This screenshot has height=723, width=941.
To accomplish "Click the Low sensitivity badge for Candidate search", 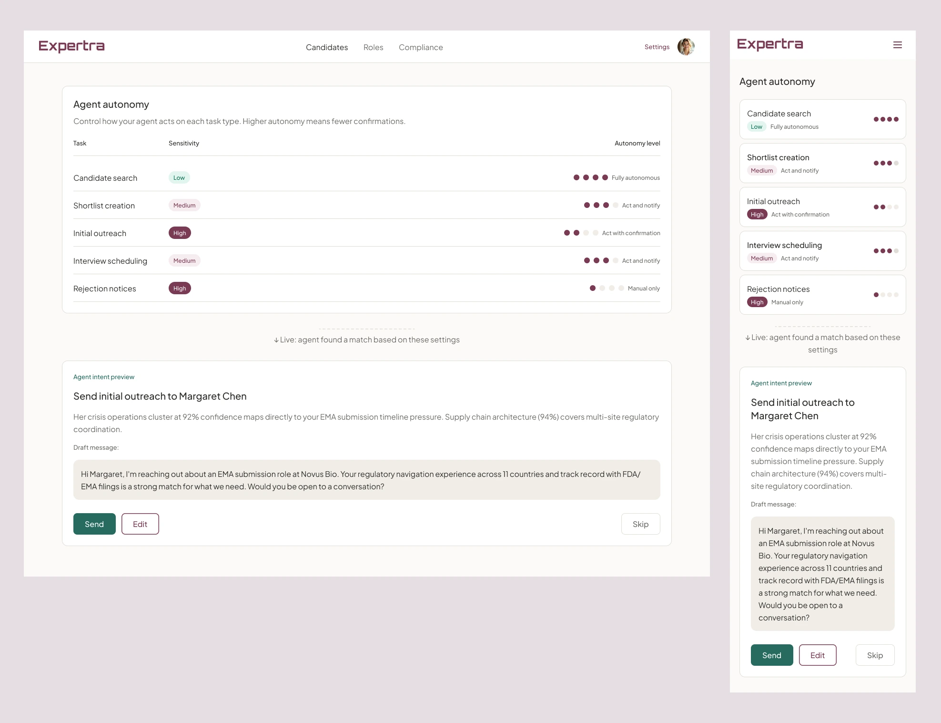I will point(179,178).
